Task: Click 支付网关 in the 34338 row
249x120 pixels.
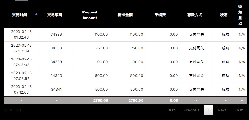Action: tap(196, 48)
